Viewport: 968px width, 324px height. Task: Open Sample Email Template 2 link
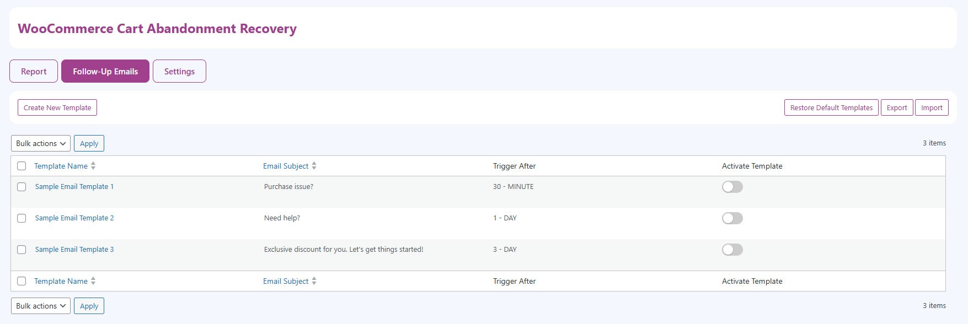click(x=74, y=218)
